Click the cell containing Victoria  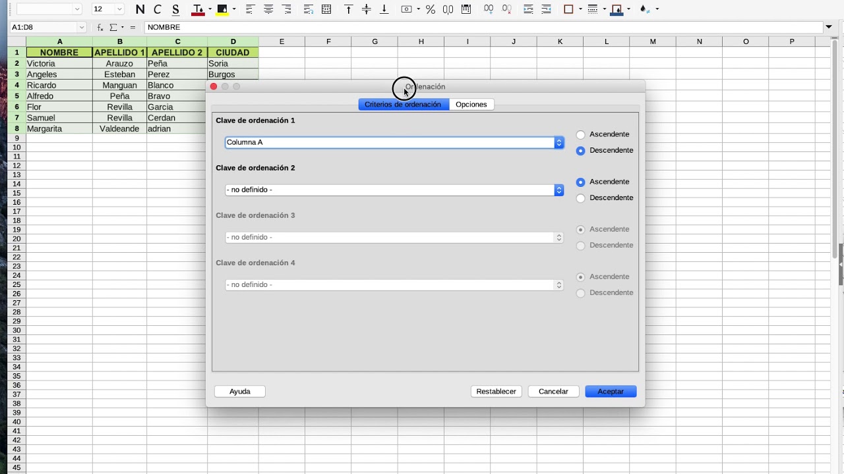[x=59, y=64]
